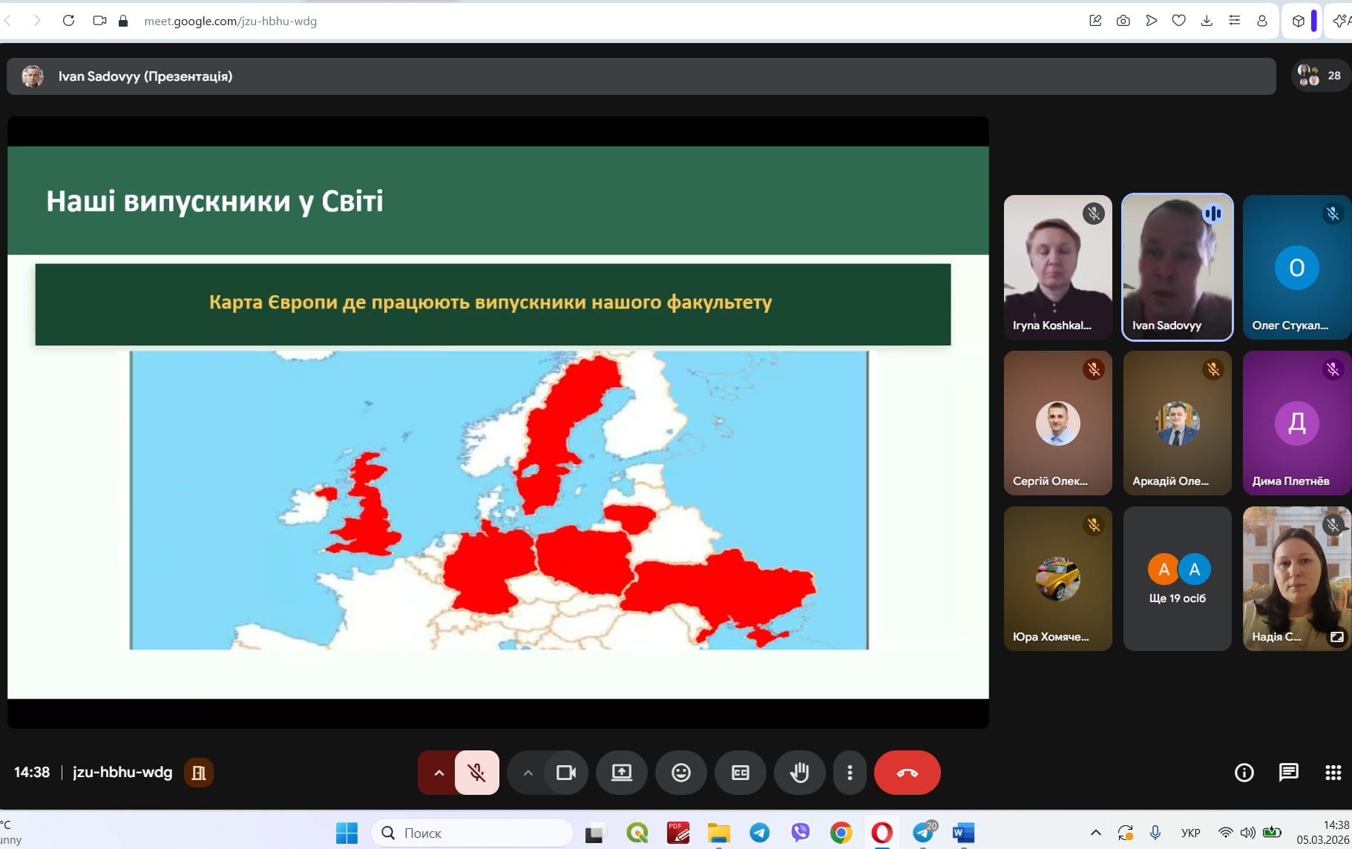This screenshot has width=1352, height=849.
Task: Turn on closed captions
Action: pos(740,773)
